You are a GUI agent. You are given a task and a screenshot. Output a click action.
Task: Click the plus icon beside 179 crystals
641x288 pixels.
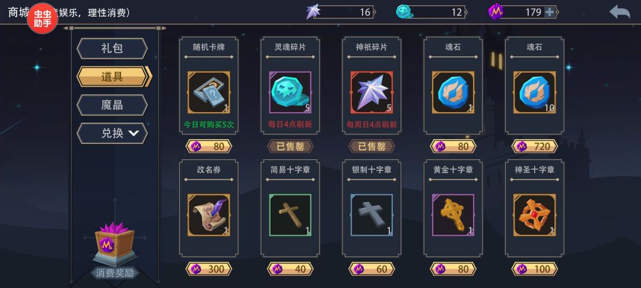550,12
